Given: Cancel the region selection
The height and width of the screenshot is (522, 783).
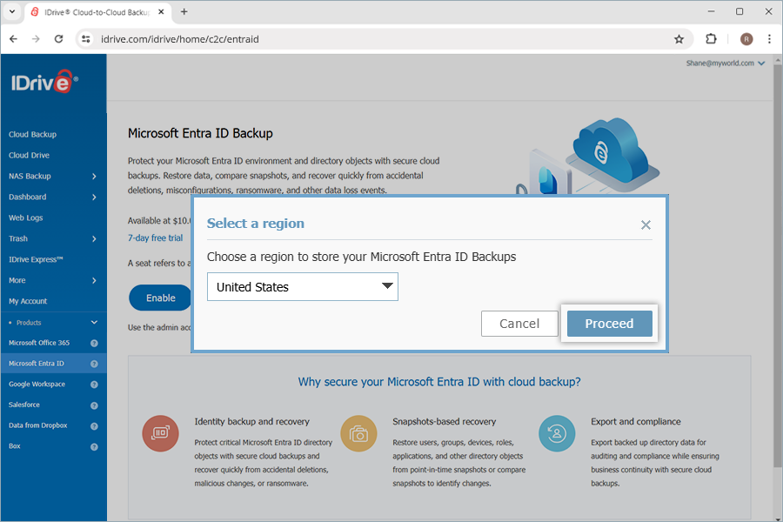Looking at the screenshot, I should coord(519,324).
